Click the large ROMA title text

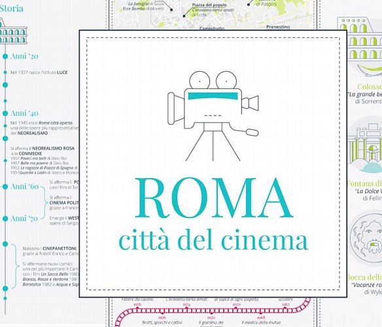(x=213, y=198)
